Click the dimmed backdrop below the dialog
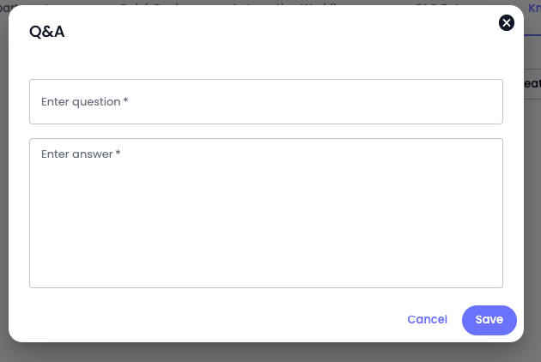This screenshot has width=541, height=362. tap(270, 353)
